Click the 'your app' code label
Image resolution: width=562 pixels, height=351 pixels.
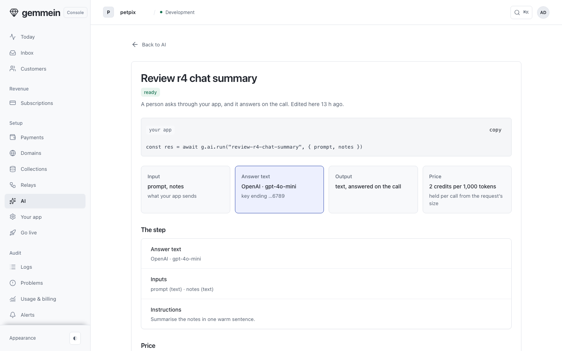click(x=160, y=130)
